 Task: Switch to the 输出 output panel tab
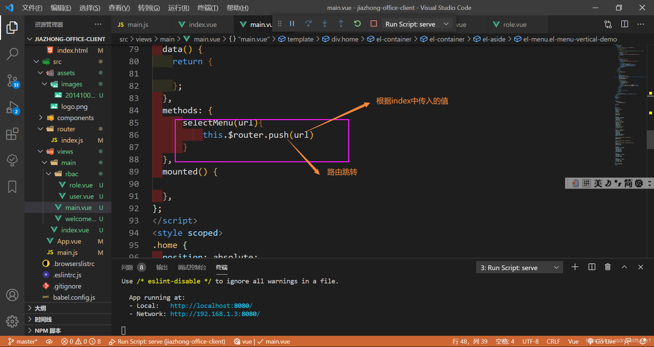(x=162, y=267)
